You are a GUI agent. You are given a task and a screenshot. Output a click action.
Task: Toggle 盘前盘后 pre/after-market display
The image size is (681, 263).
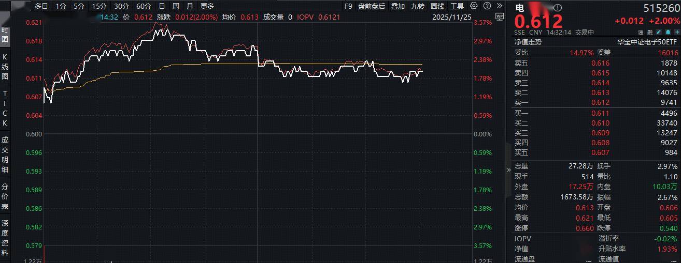tap(371, 6)
